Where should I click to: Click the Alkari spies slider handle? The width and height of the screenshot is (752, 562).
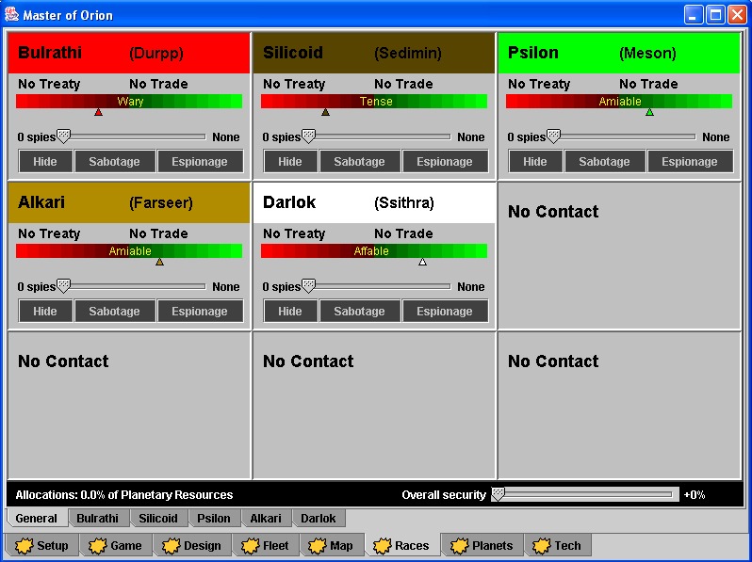tap(63, 285)
